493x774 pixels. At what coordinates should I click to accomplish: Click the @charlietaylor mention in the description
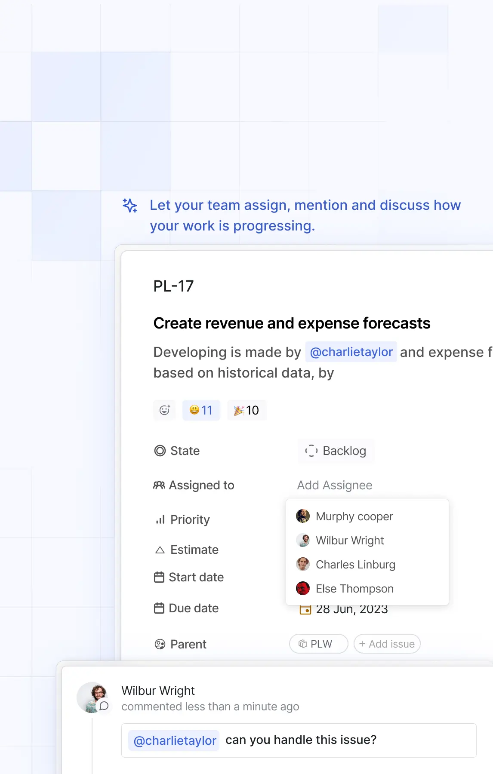(x=351, y=352)
